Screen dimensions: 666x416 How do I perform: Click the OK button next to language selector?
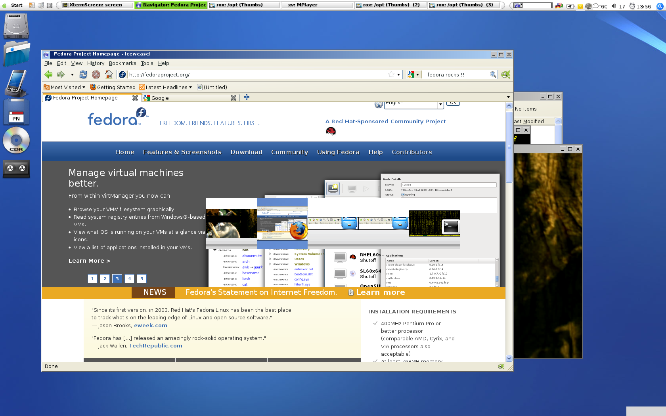453,103
